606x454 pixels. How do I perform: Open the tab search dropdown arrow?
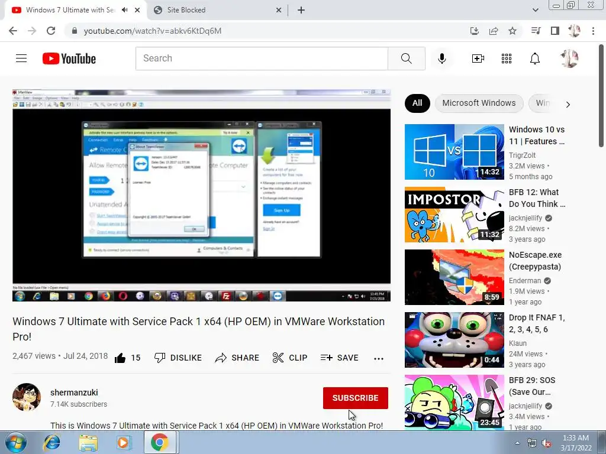[535, 10]
